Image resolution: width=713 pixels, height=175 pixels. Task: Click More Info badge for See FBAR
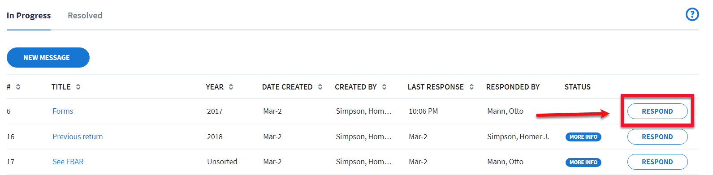[x=583, y=162]
